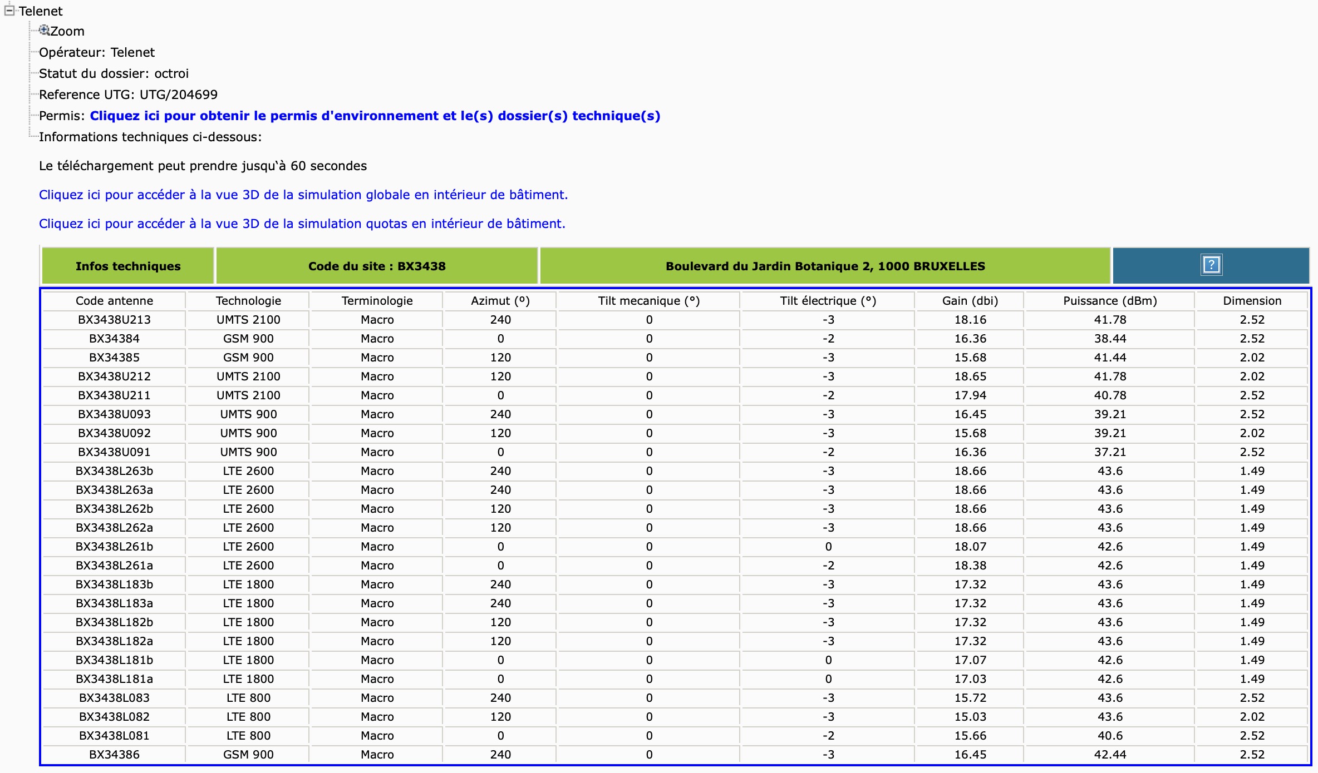Select antenna code BX3438L083
This screenshot has width=1318, height=773.
(114, 698)
